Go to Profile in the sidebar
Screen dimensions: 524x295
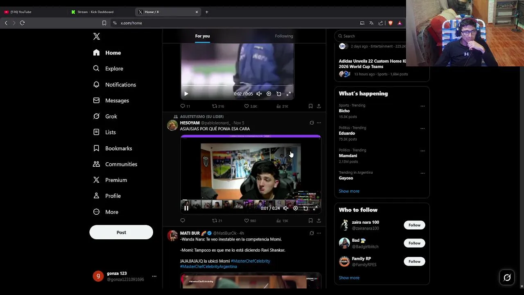(x=107, y=196)
